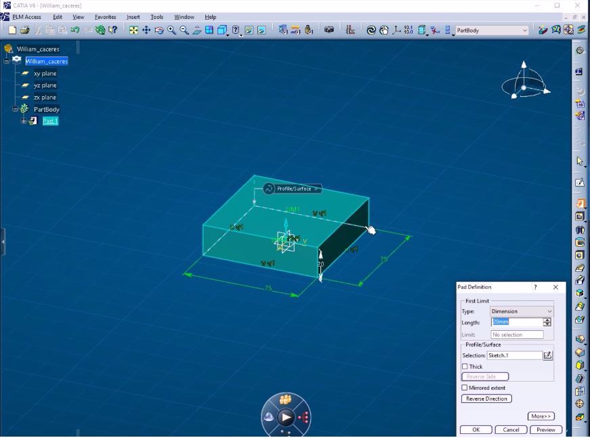Click the play button on the compass

click(286, 418)
